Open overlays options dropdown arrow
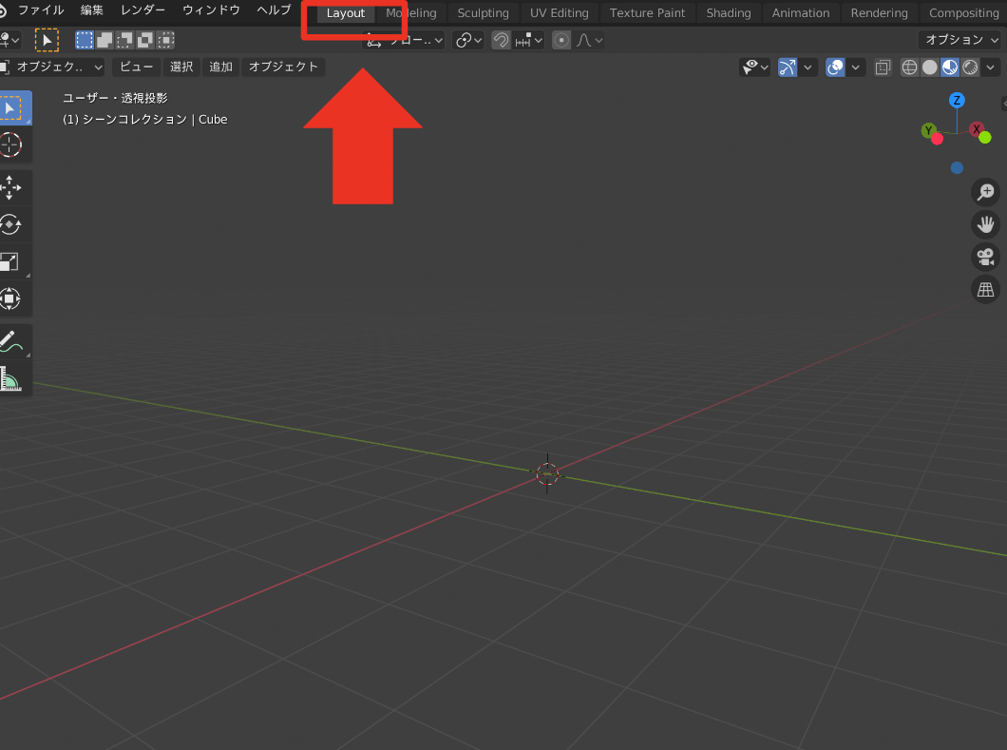Image resolution: width=1007 pixels, height=750 pixels. (855, 67)
